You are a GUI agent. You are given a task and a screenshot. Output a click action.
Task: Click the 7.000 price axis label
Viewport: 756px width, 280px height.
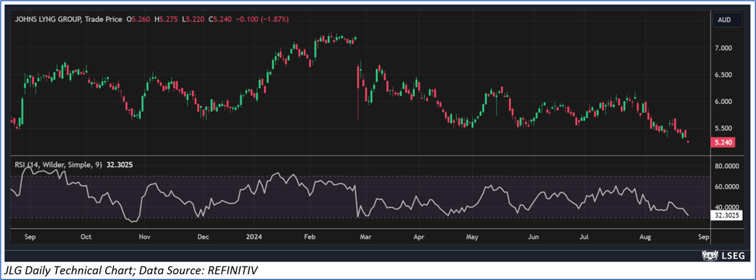[723, 48]
